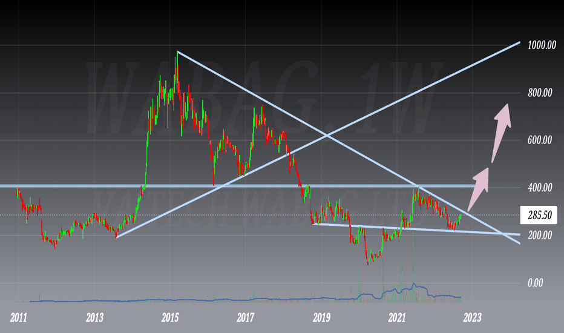Click the 2019 time axis label

[321, 317]
